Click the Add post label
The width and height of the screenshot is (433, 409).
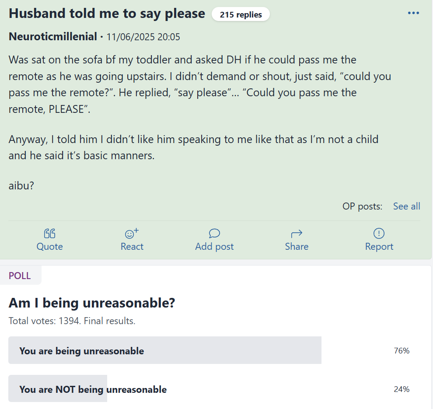pos(214,246)
